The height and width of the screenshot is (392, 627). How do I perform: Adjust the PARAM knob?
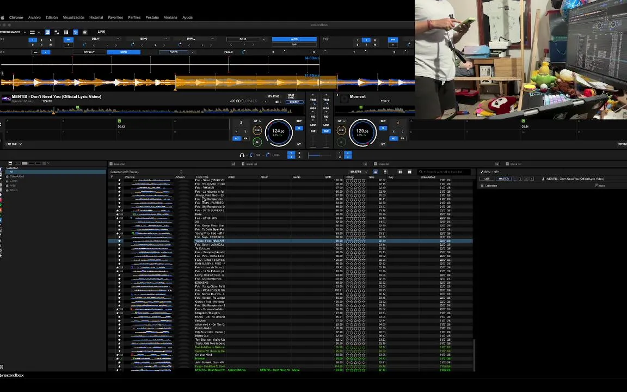pyautogui.click(x=244, y=52)
